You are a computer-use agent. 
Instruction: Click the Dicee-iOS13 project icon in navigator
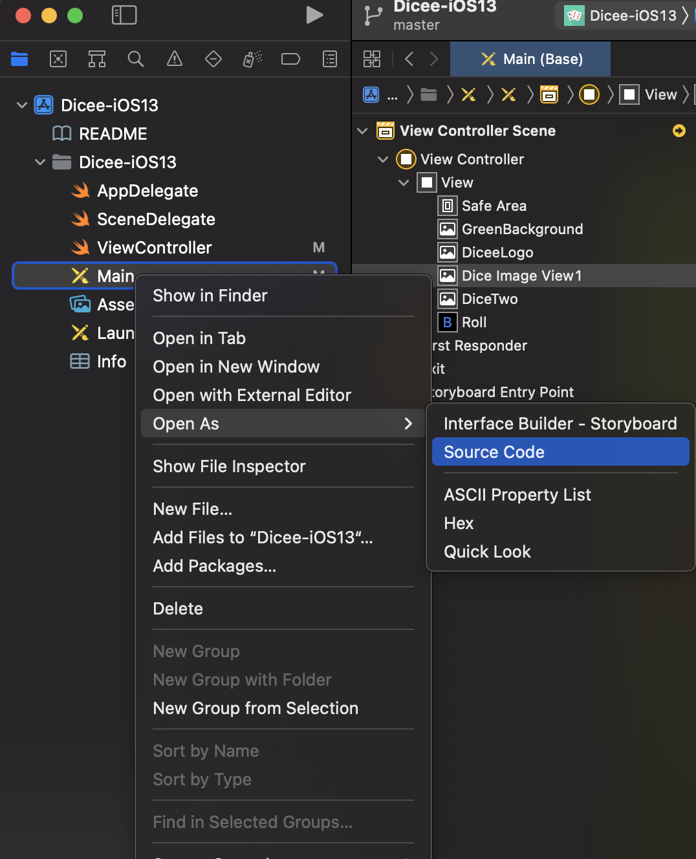pyautogui.click(x=44, y=105)
